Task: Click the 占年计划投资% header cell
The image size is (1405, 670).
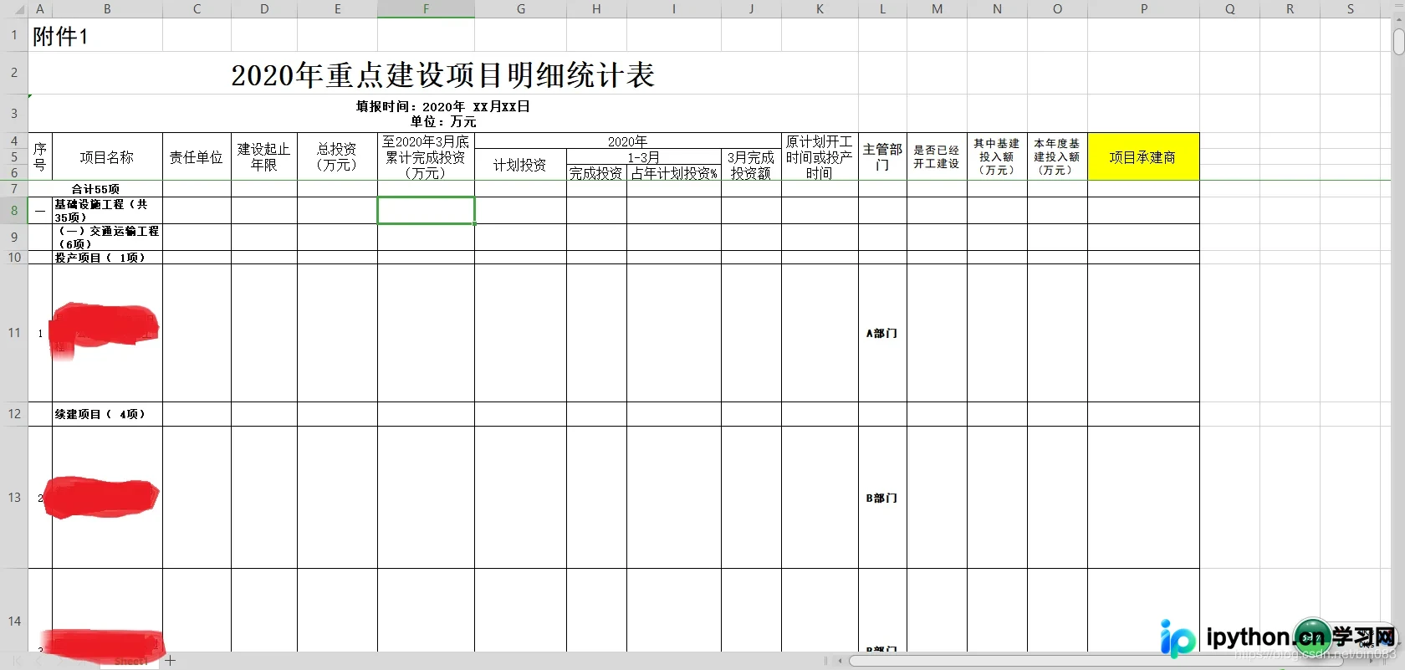Action: [674, 173]
